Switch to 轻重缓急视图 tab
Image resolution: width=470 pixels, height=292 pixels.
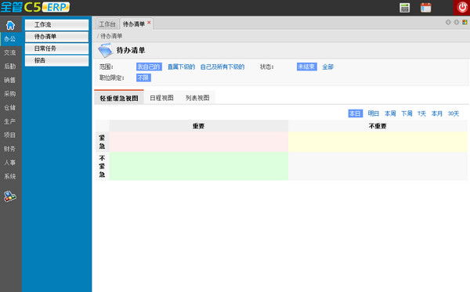[119, 98]
